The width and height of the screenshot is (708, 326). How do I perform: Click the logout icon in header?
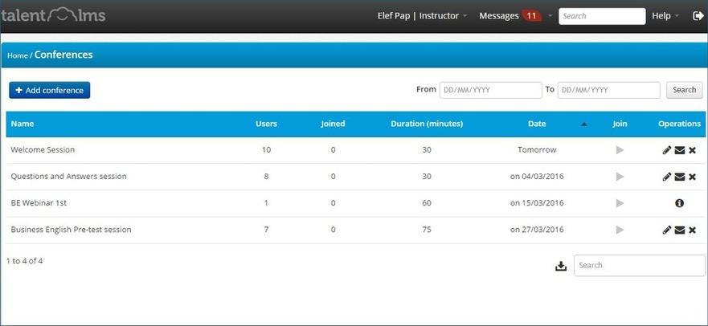pos(698,15)
